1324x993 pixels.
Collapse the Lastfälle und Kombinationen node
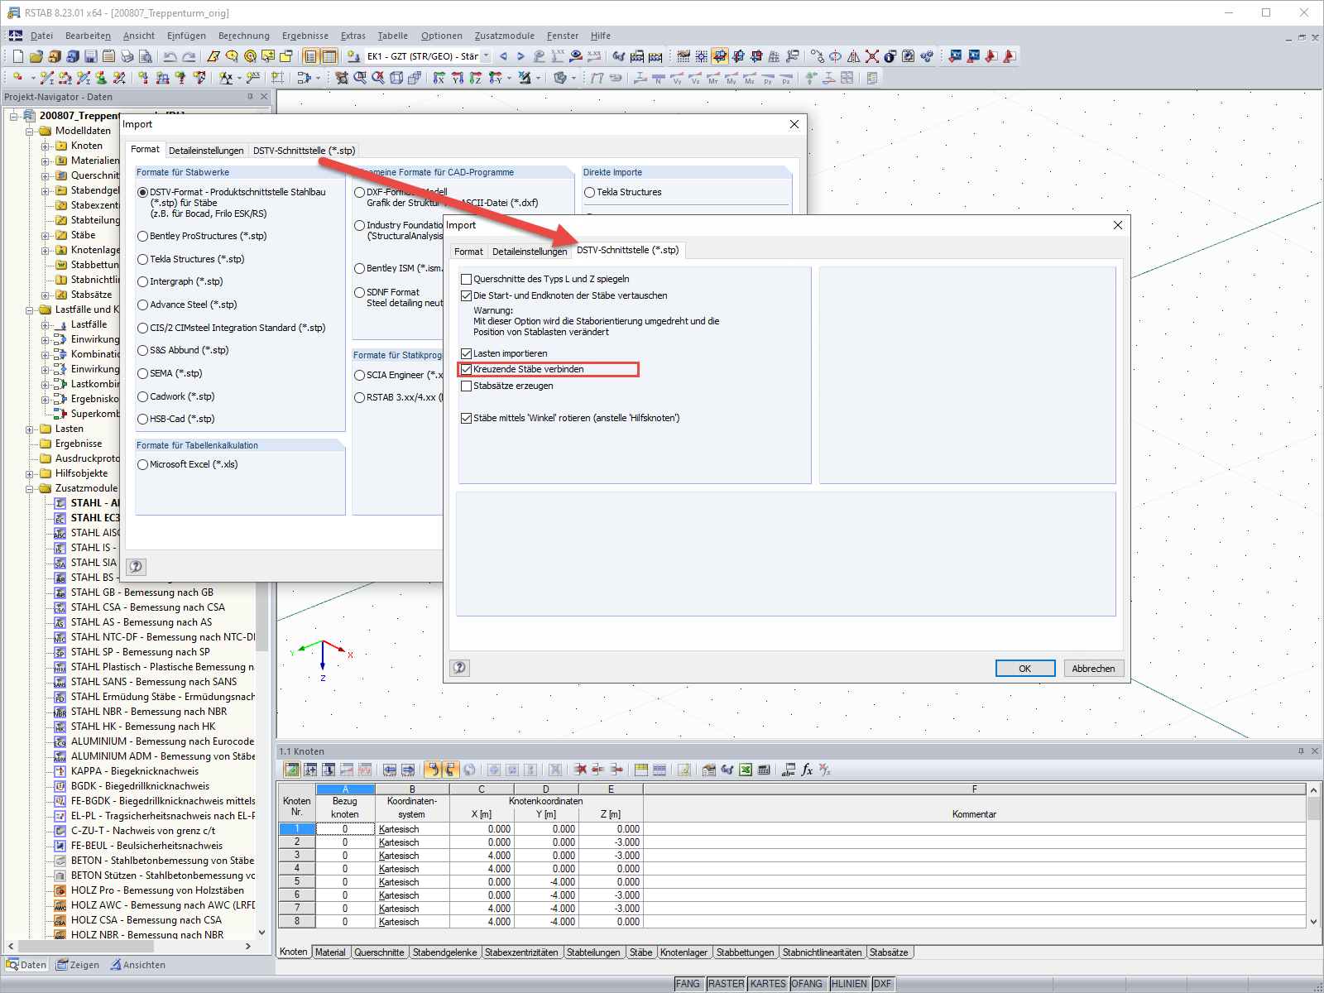30,309
